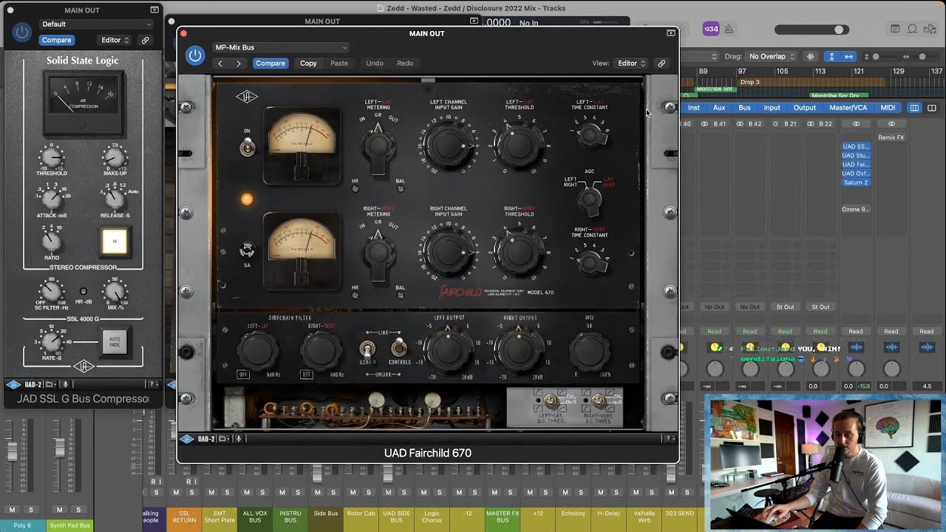Open the UAD Fai... plugin slot
The width and height of the screenshot is (946, 532).
tap(856, 165)
